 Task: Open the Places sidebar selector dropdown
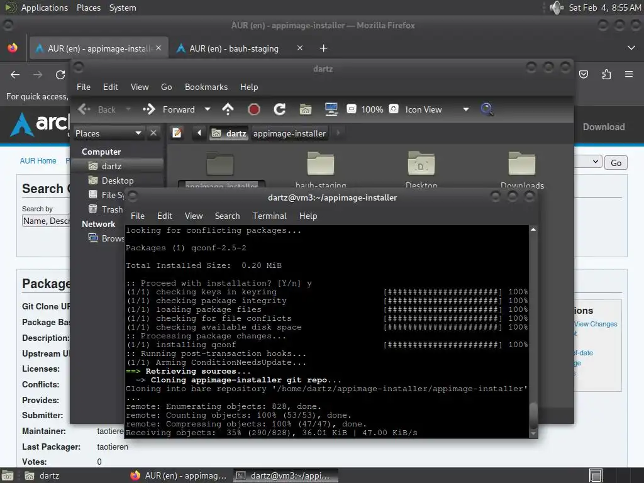(x=108, y=133)
